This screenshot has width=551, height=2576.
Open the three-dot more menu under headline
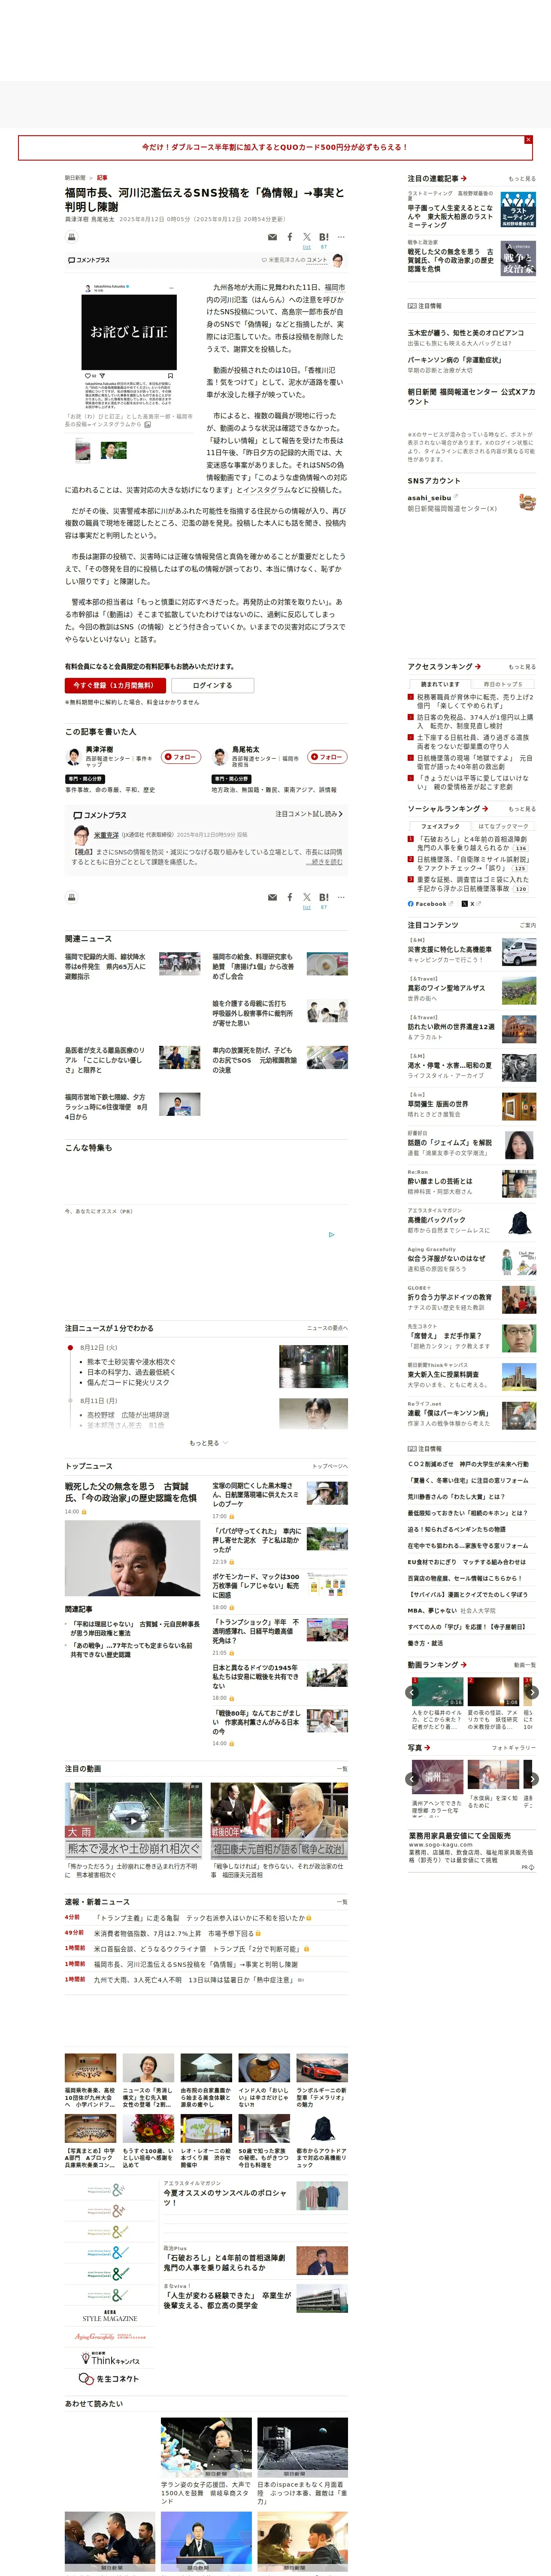pos(341,237)
